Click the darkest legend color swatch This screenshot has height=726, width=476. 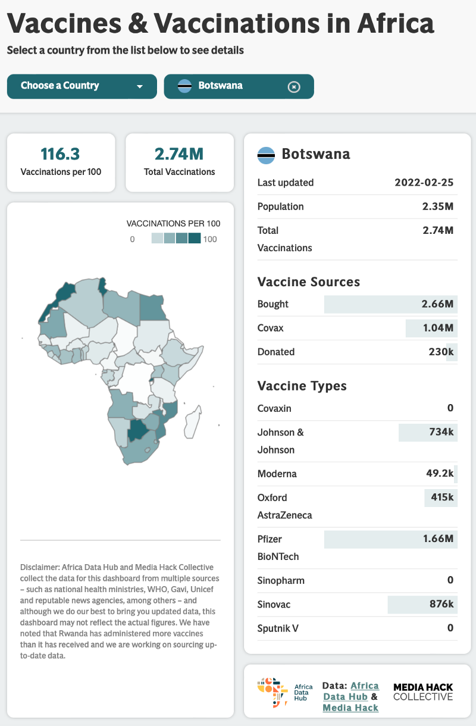click(x=195, y=239)
